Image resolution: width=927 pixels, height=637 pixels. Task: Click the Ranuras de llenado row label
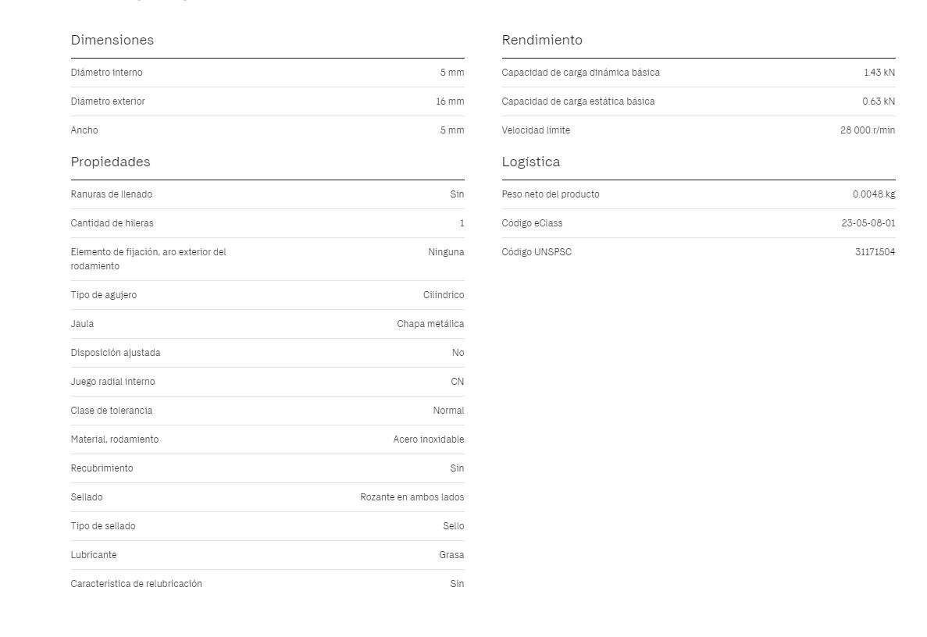click(111, 194)
